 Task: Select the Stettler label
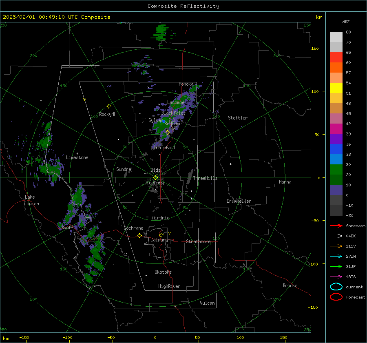pyautogui.click(x=238, y=118)
